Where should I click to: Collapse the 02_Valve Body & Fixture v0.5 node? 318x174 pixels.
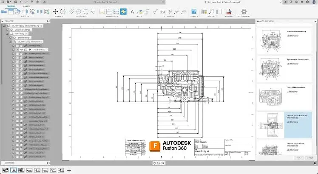[10, 42]
